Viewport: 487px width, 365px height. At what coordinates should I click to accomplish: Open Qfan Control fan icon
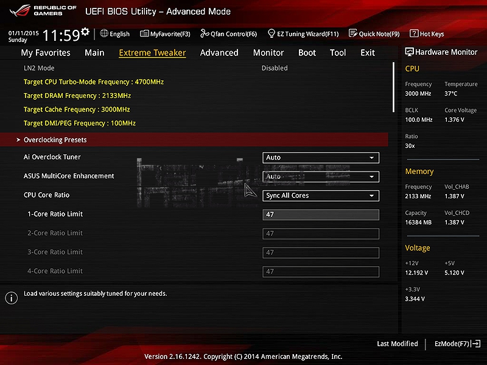(205, 34)
